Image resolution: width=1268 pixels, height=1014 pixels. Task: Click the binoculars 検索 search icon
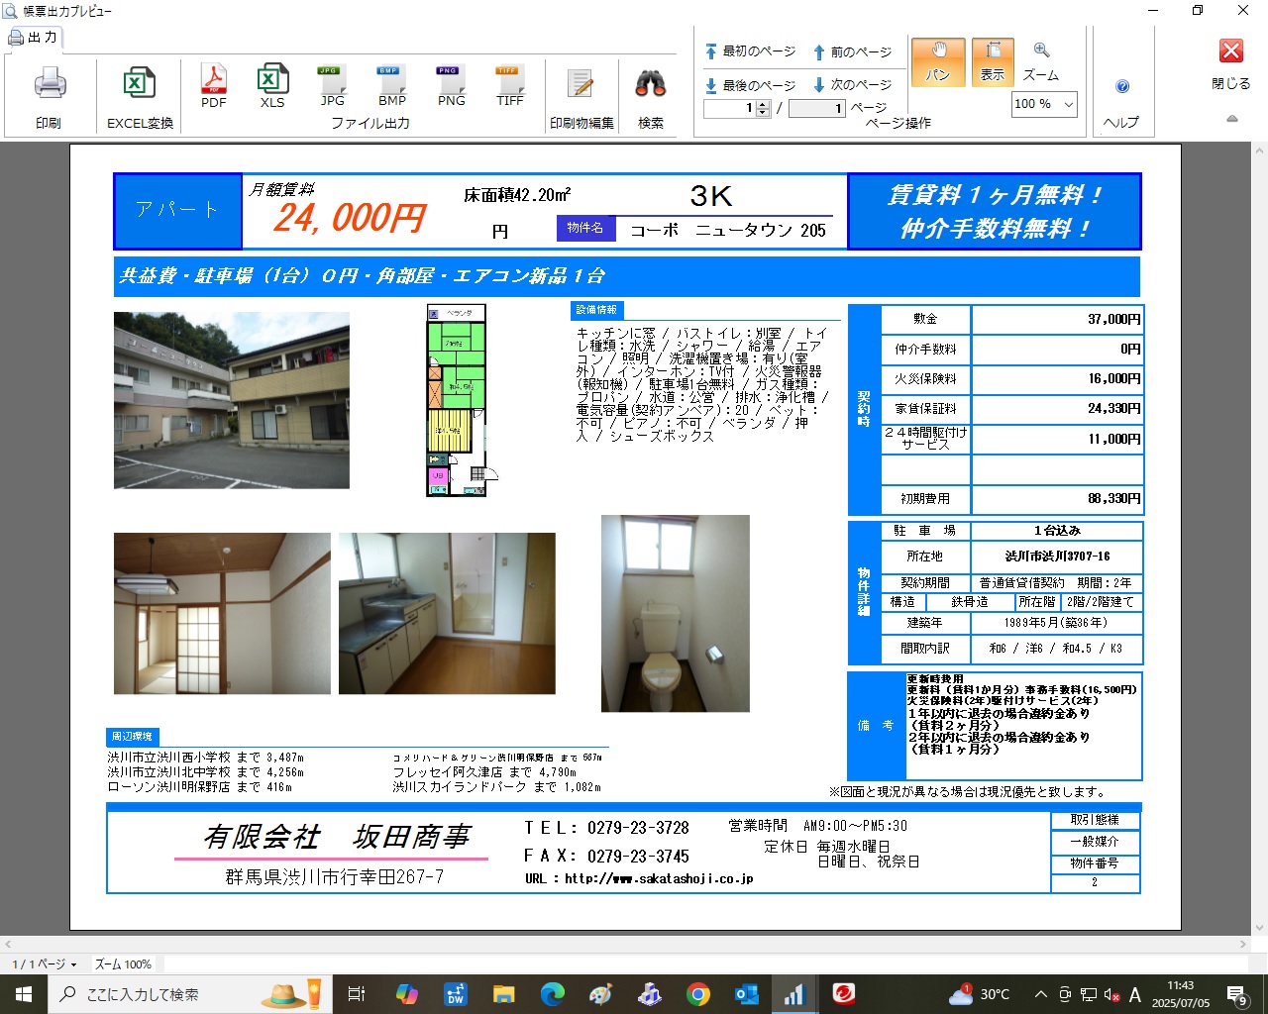click(x=651, y=85)
